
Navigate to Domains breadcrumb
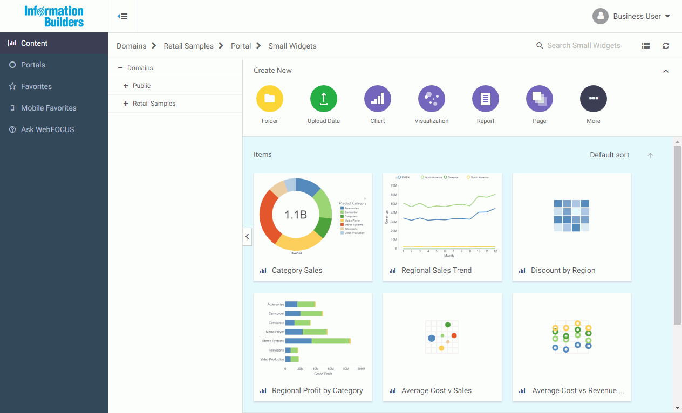tap(132, 46)
